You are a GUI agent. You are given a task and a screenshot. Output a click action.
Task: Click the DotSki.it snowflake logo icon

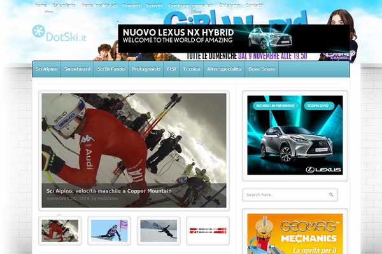(38, 31)
